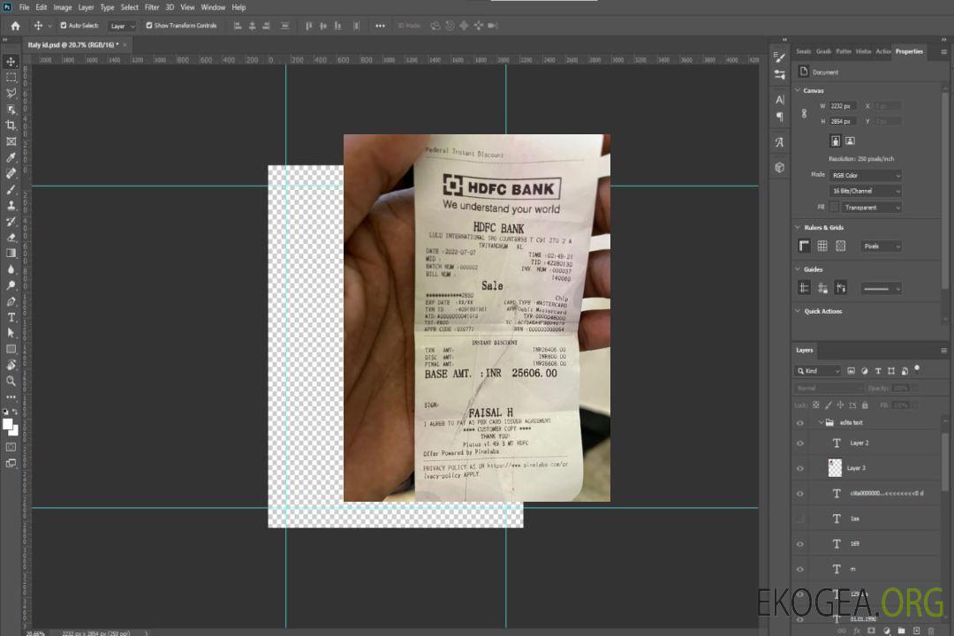This screenshot has width=954, height=636.
Task: Select the Zoom tool
Action: tap(11, 381)
